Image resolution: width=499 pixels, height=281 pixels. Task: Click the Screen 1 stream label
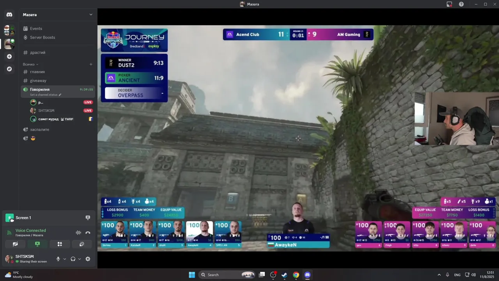point(23,218)
